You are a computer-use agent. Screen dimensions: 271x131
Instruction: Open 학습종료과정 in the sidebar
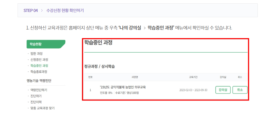[39, 72]
